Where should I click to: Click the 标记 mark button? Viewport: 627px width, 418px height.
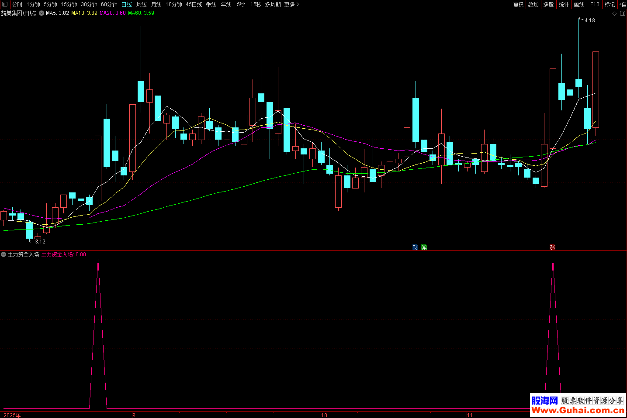(610, 4)
